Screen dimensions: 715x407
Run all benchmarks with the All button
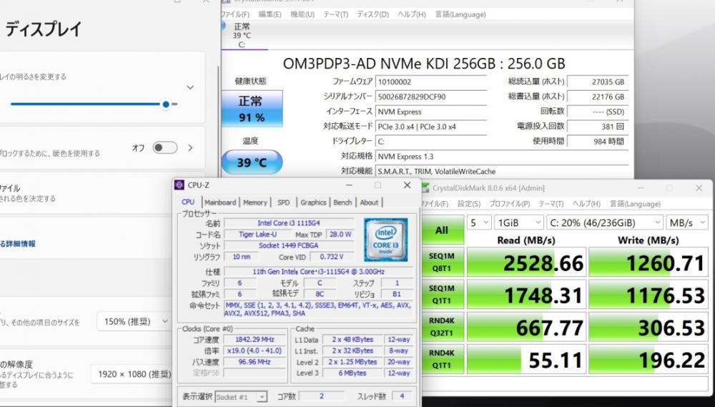[441, 230]
